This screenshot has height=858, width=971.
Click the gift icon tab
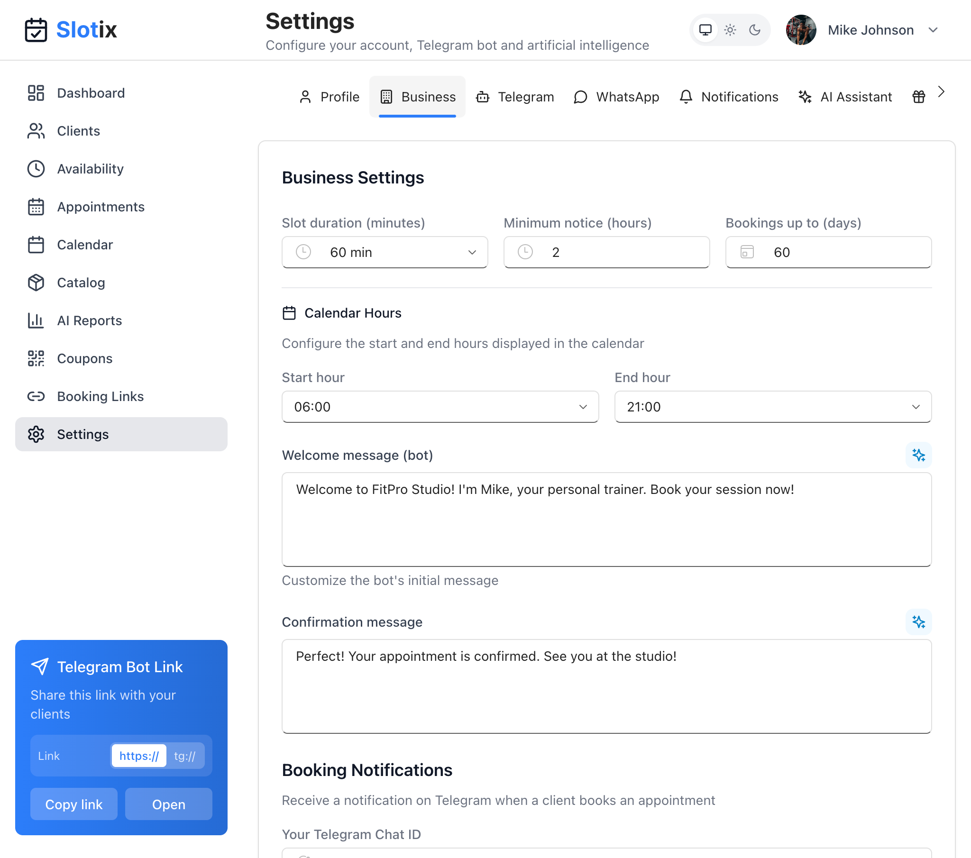(x=918, y=97)
